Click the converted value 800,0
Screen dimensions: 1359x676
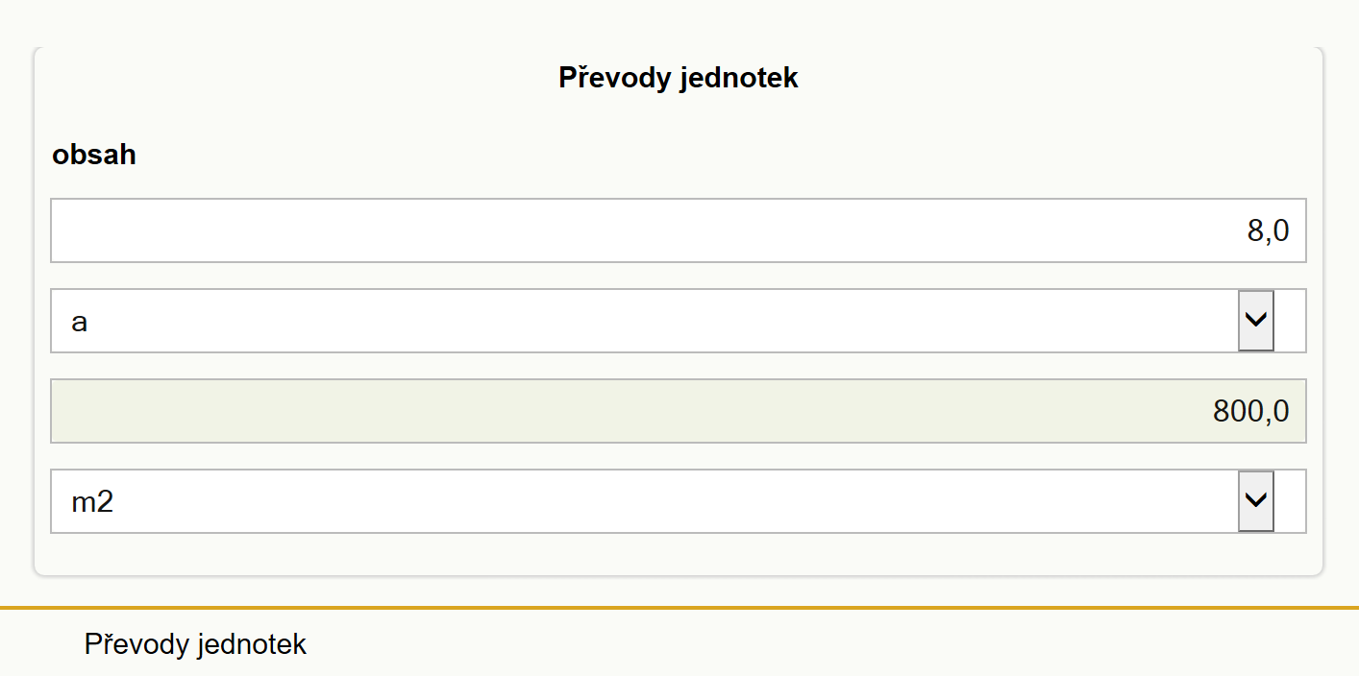1251,412
